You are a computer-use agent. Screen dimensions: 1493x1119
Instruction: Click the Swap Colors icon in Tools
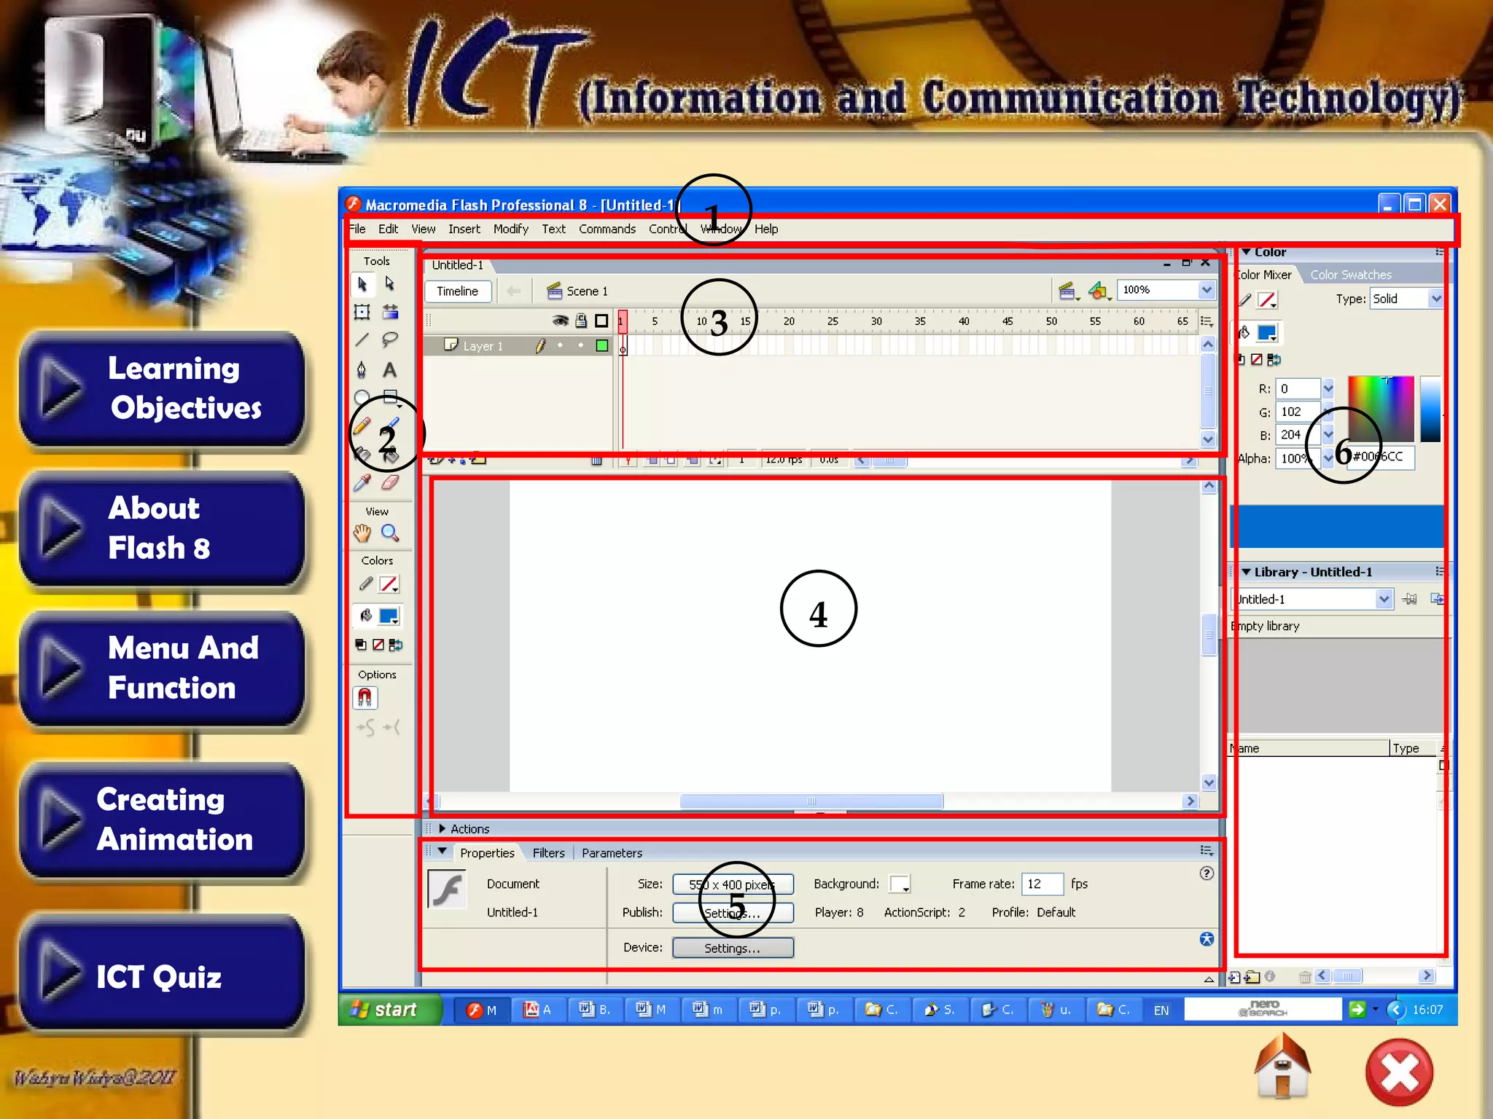pos(396,645)
